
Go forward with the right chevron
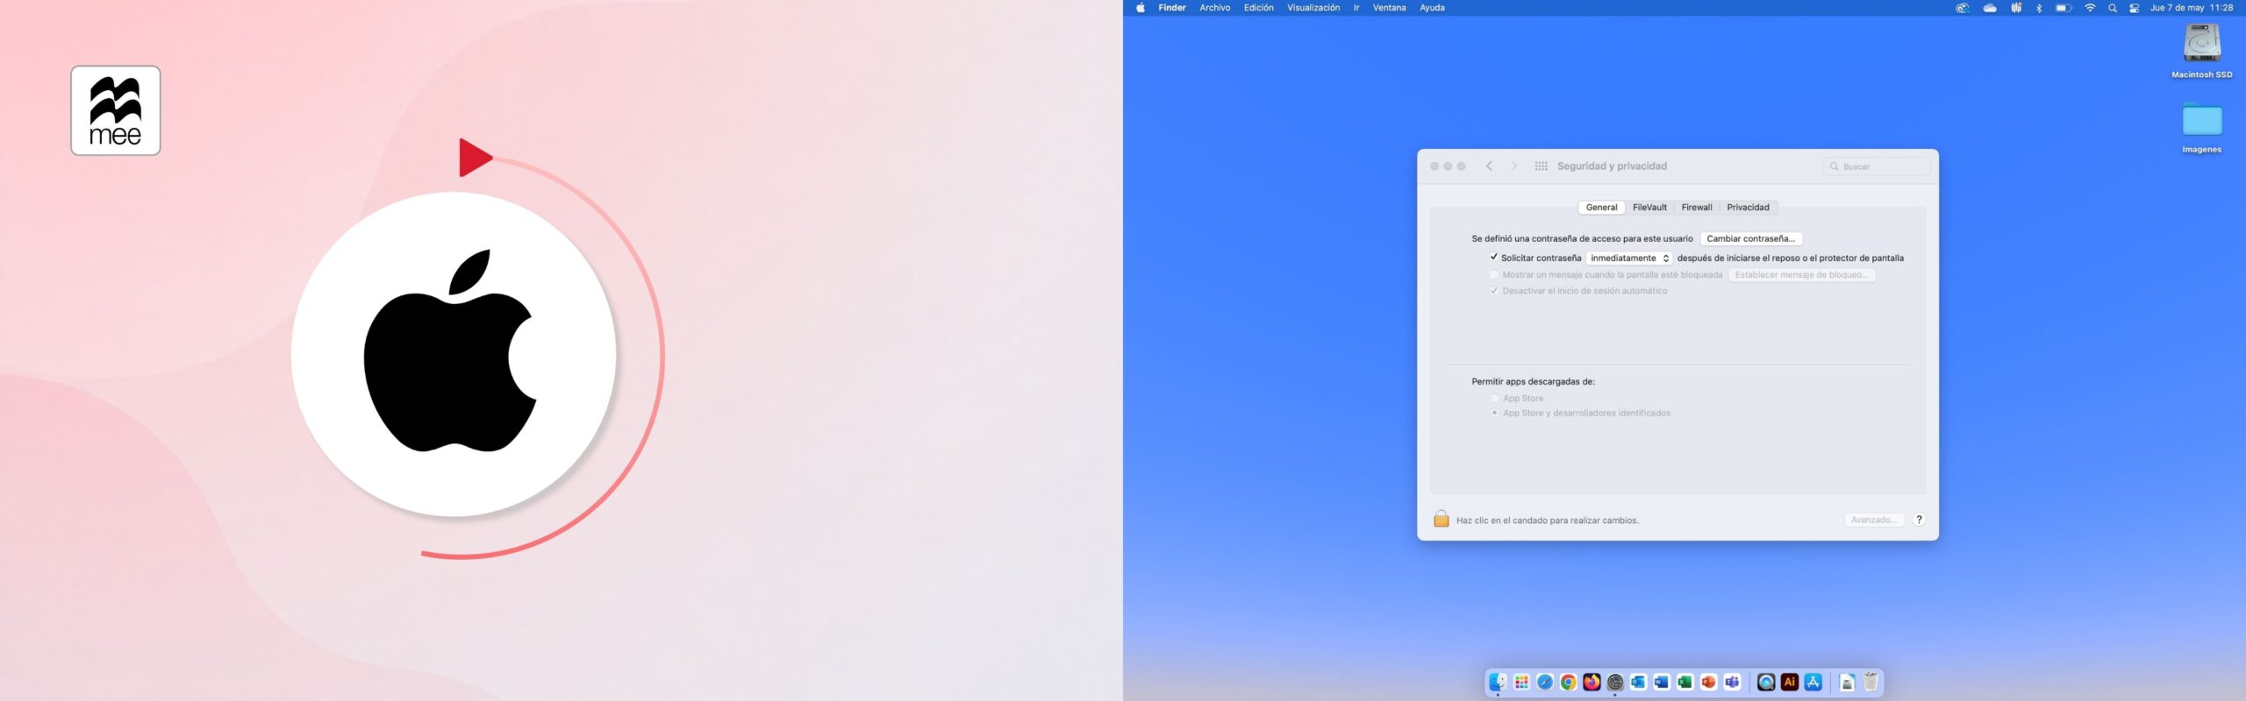point(1513,166)
